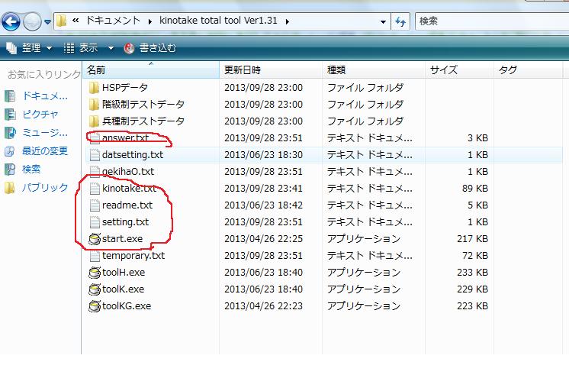
Task: Click the 89 KB size of kinotake.txt
Action: [x=475, y=188]
